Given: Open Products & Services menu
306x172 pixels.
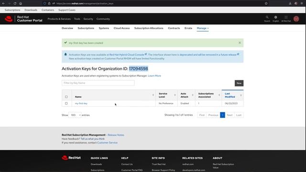Looking at the screenshot, I should (59, 19).
